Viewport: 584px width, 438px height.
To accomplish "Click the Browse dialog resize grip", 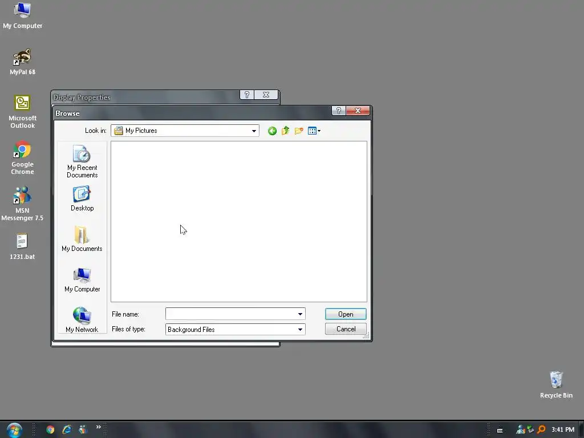I will click(x=366, y=336).
